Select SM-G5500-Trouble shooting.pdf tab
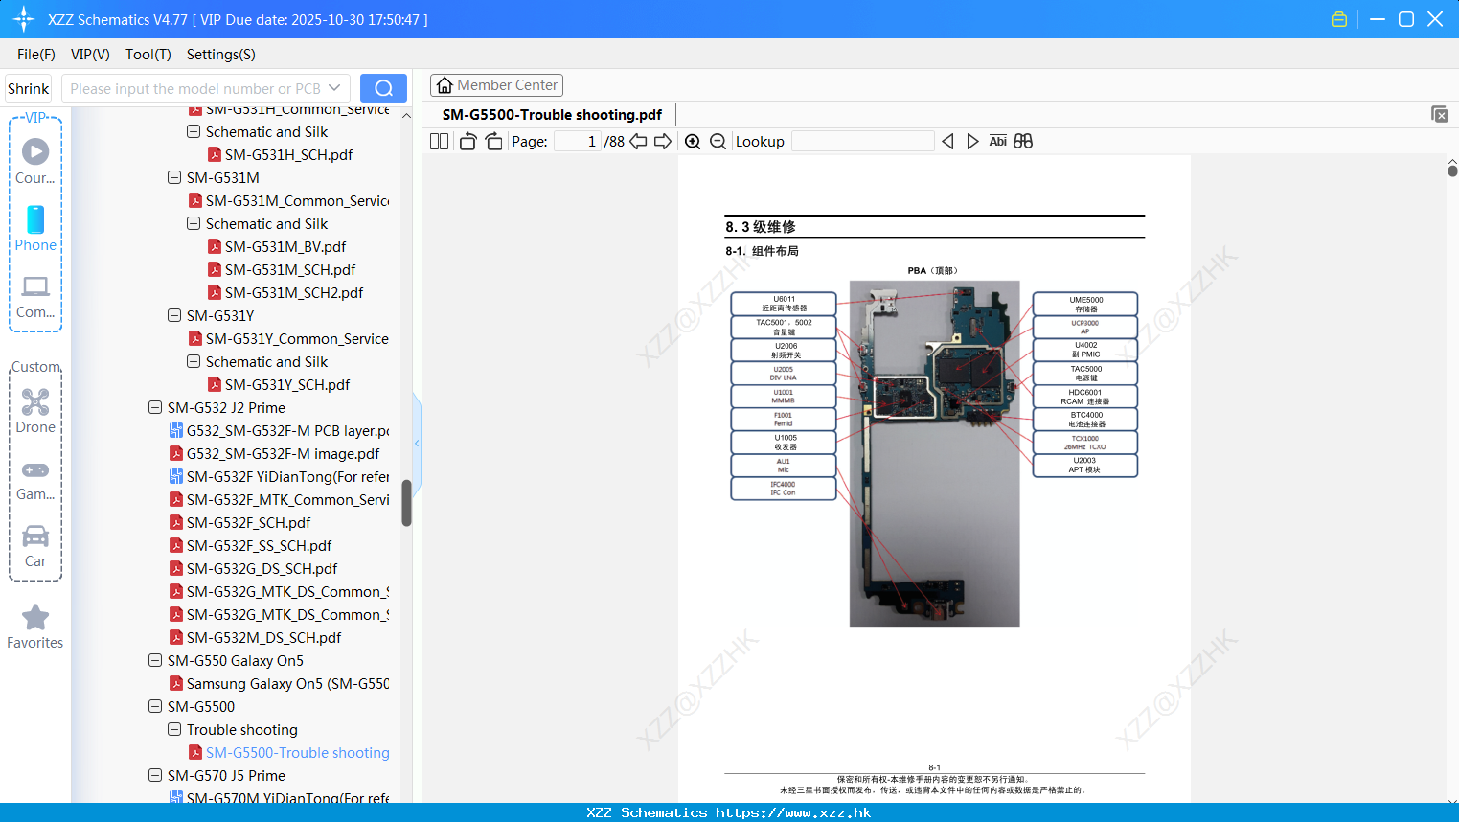The height and width of the screenshot is (822, 1459). click(x=552, y=114)
